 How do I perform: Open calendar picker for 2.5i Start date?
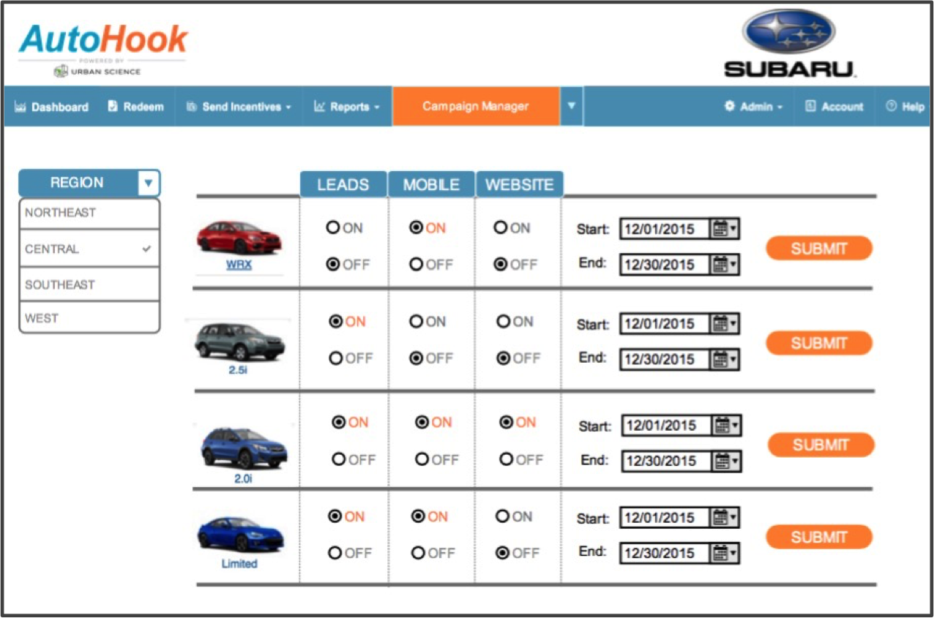tap(725, 323)
